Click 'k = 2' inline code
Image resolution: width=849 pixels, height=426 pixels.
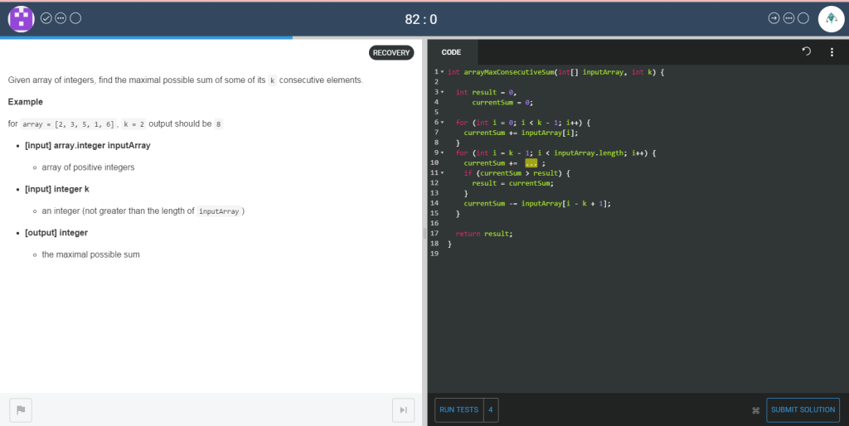134,124
